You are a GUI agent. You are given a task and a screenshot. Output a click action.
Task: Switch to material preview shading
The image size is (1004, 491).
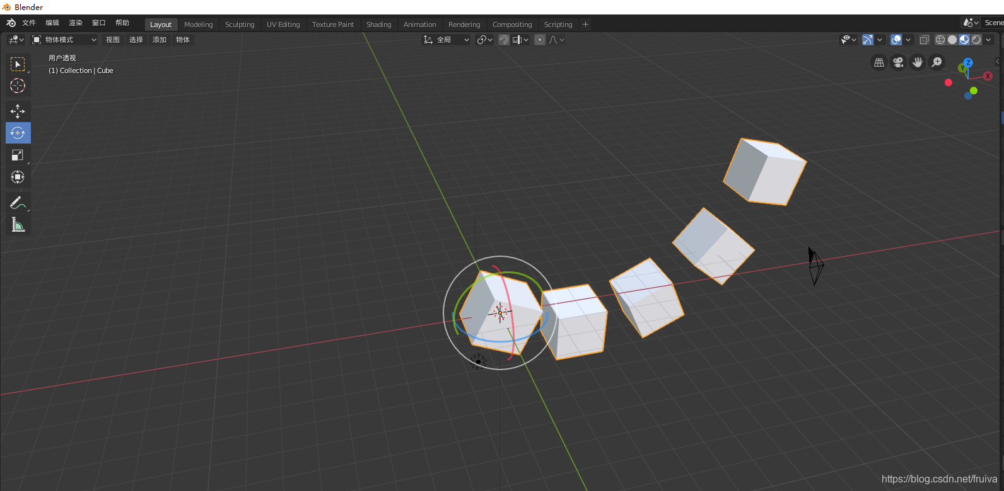(x=964, y=40)
